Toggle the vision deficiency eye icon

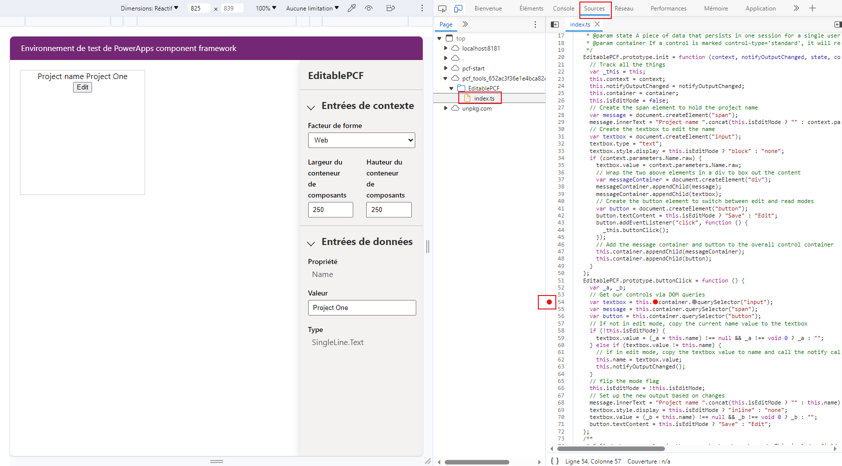point(369,8)
